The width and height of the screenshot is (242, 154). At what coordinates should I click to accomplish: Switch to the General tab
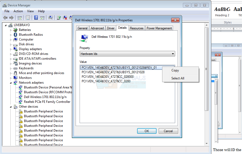point(83,28)
